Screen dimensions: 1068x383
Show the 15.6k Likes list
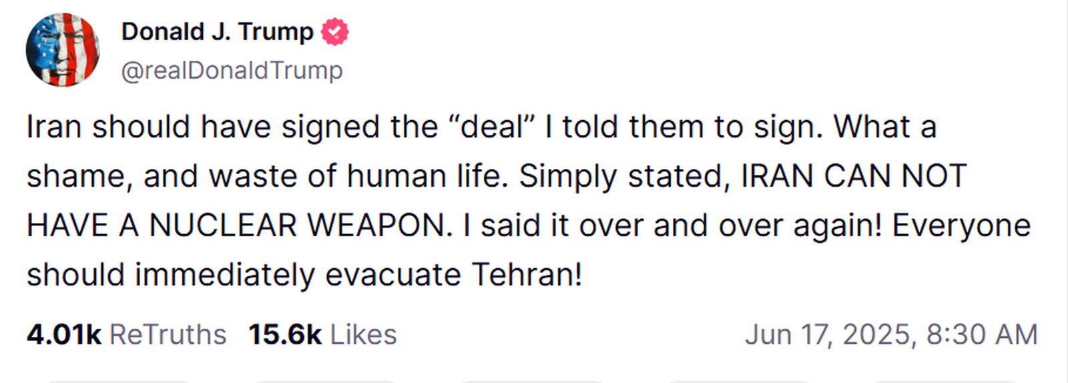point(322,334)
